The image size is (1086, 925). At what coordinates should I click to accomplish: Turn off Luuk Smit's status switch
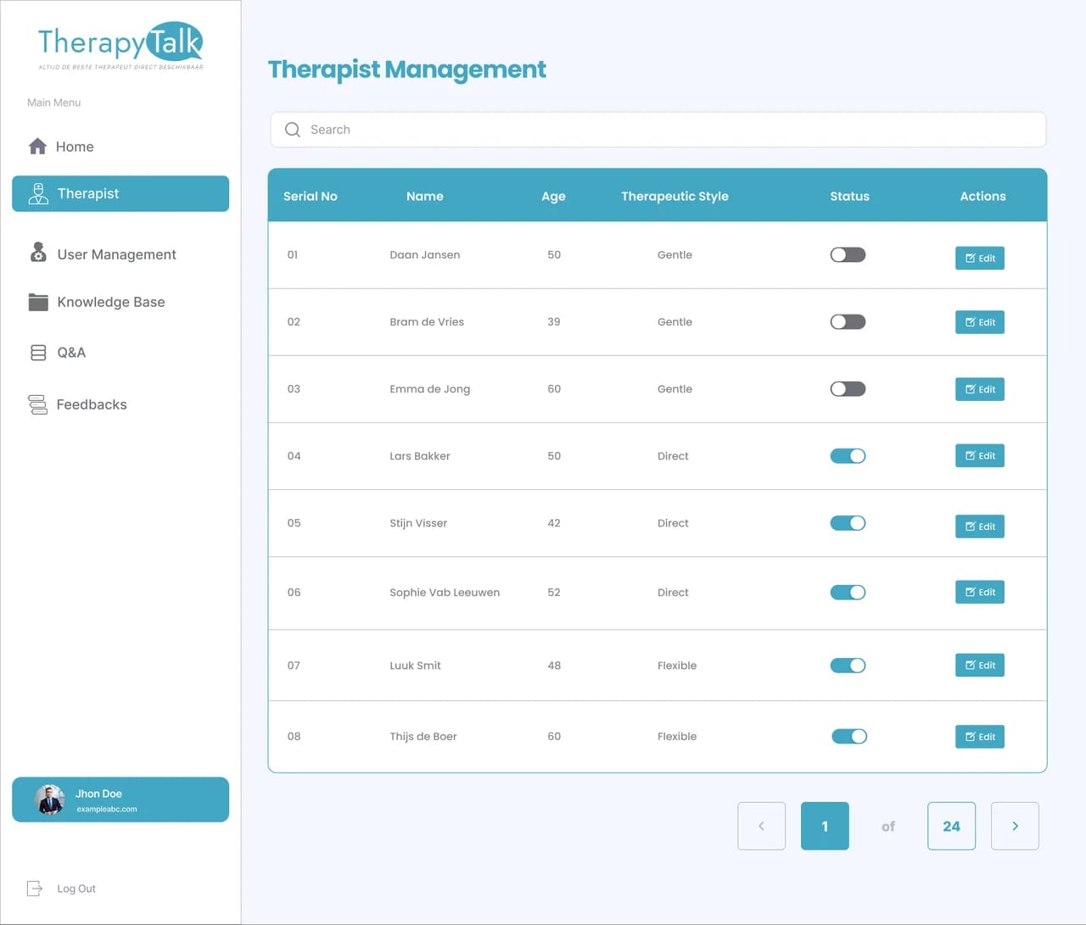[848, 666]
